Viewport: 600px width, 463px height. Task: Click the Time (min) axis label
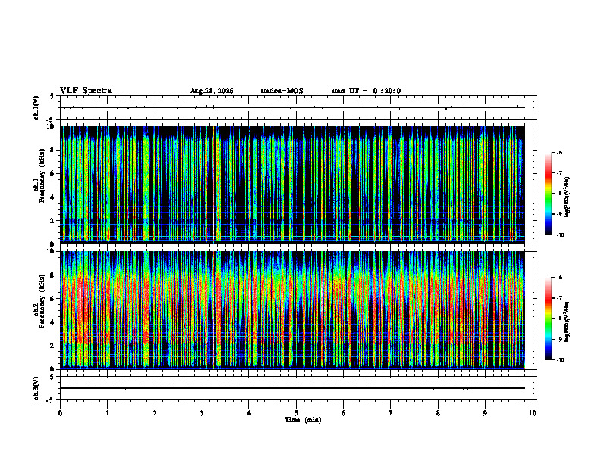pos(303,420)
